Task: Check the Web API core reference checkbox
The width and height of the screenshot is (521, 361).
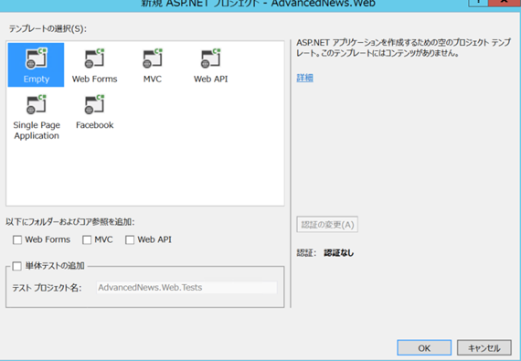Action: pos(130,239)
